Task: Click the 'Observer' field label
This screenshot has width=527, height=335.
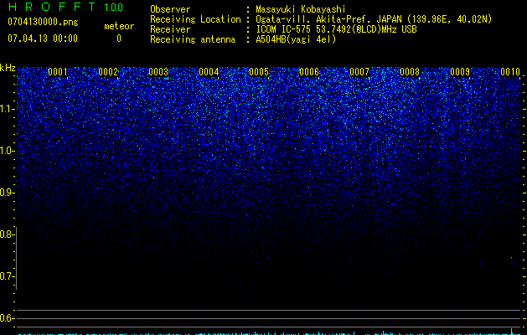Action: click(170, 9)
